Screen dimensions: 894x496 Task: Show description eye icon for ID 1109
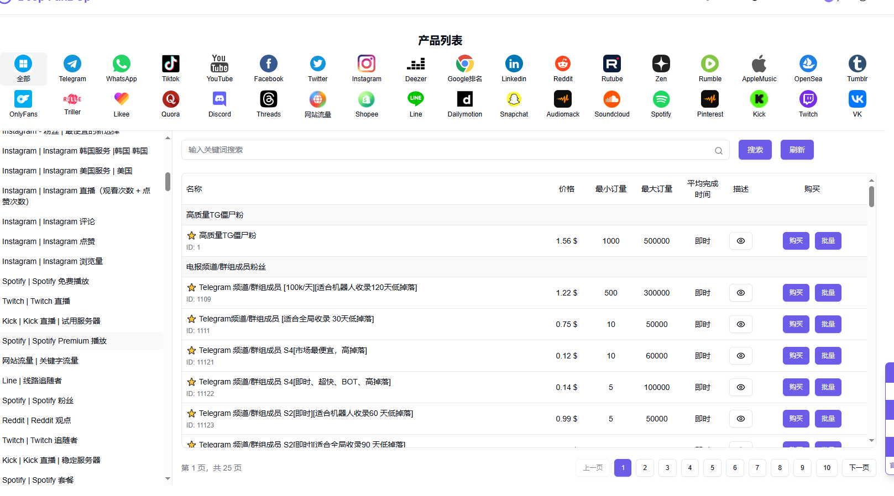[x=741, y=293]
